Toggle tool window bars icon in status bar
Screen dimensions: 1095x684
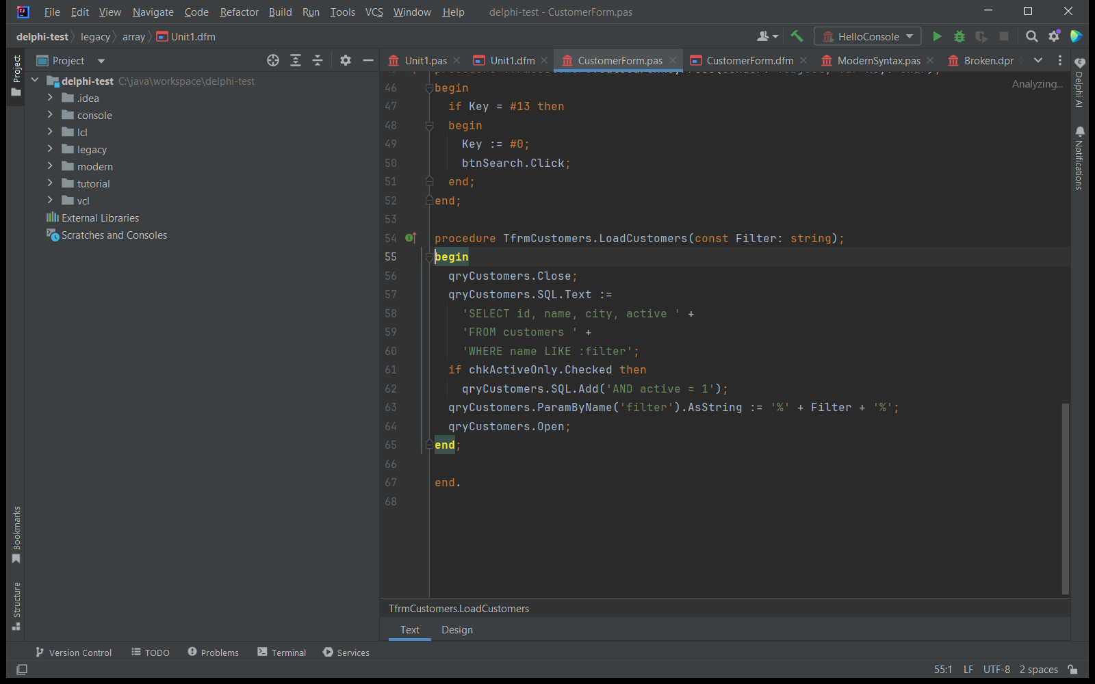point(22,670)
